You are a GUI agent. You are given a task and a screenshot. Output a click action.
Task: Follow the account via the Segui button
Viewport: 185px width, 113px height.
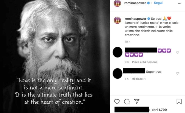pos(158,3)
